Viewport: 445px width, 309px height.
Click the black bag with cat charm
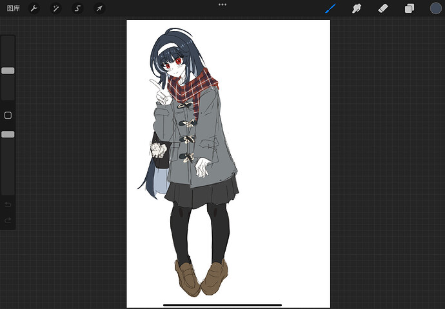tap(161, 152)
